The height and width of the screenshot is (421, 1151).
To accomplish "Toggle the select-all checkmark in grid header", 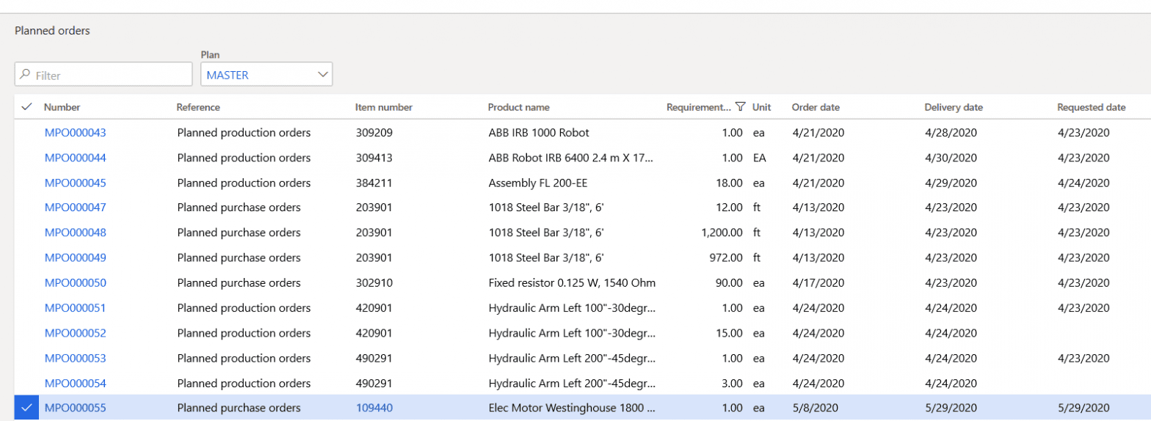I will [27, 107].
